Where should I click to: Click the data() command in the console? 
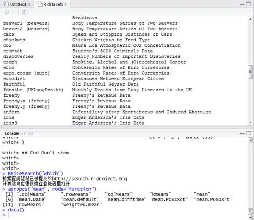click(16, 210)
